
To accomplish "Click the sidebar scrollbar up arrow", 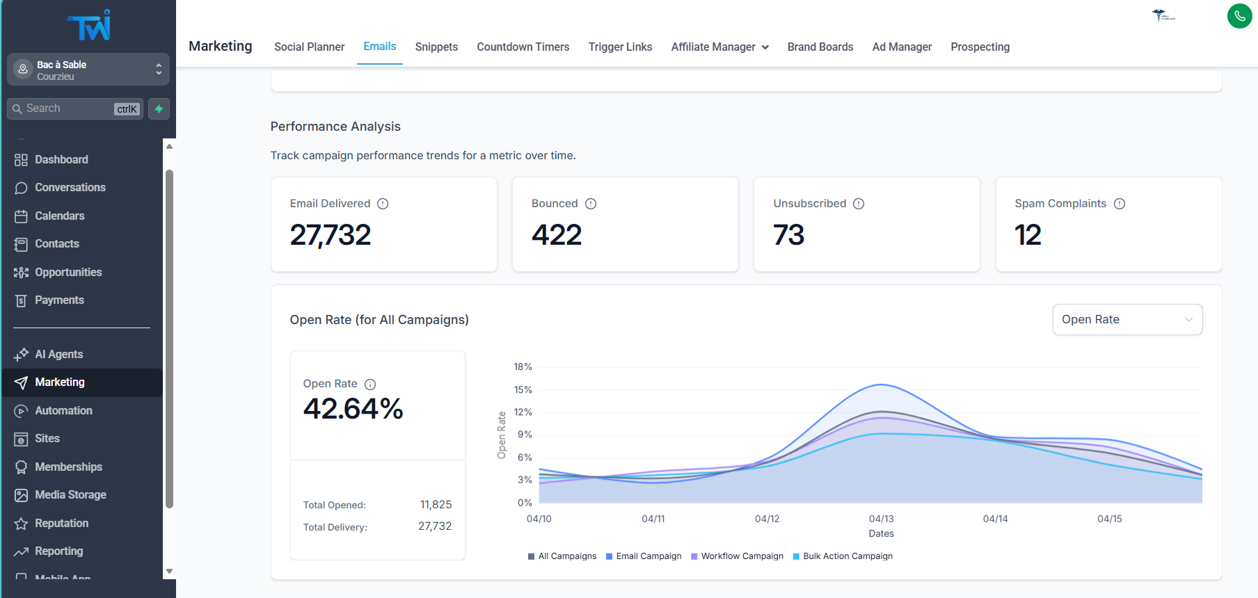I will coord(169,146).
